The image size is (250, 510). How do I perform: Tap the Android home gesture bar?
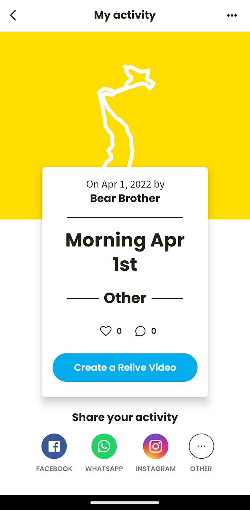pos(125,502)
